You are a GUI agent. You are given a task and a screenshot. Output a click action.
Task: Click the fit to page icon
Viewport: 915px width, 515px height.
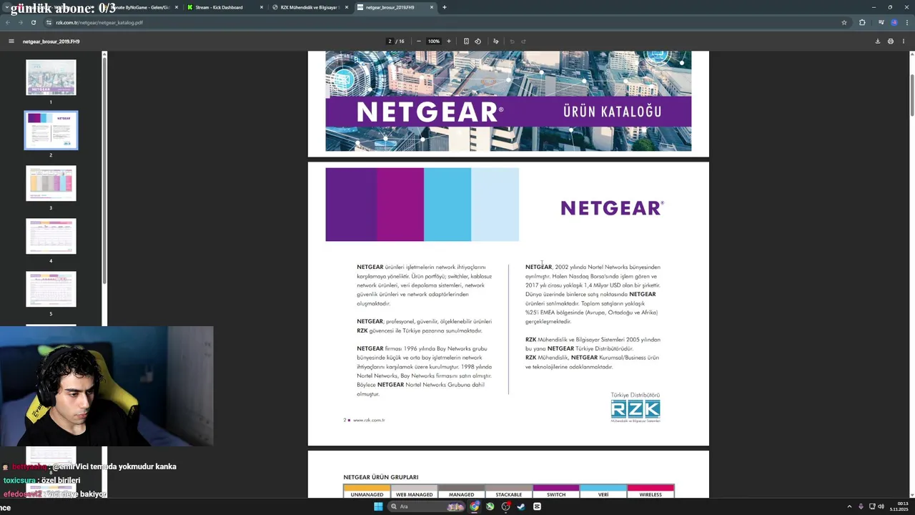(466, 41)
